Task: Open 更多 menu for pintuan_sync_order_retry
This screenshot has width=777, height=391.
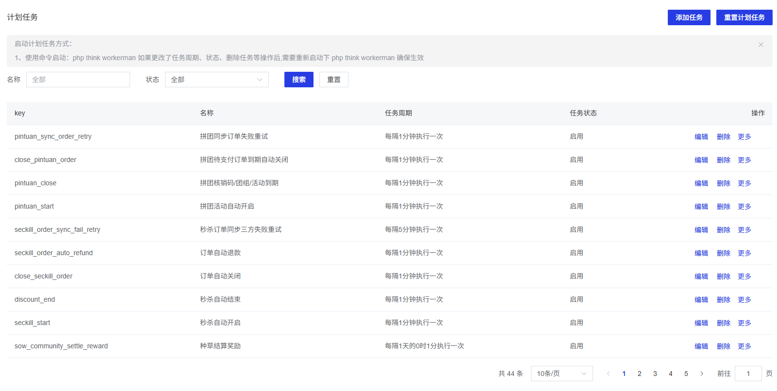Action: point(744,137)
